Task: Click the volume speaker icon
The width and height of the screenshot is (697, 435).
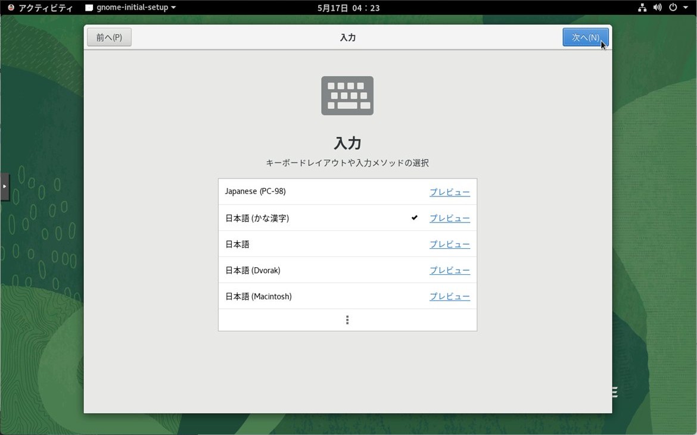Action: click(x=658, y=8)
